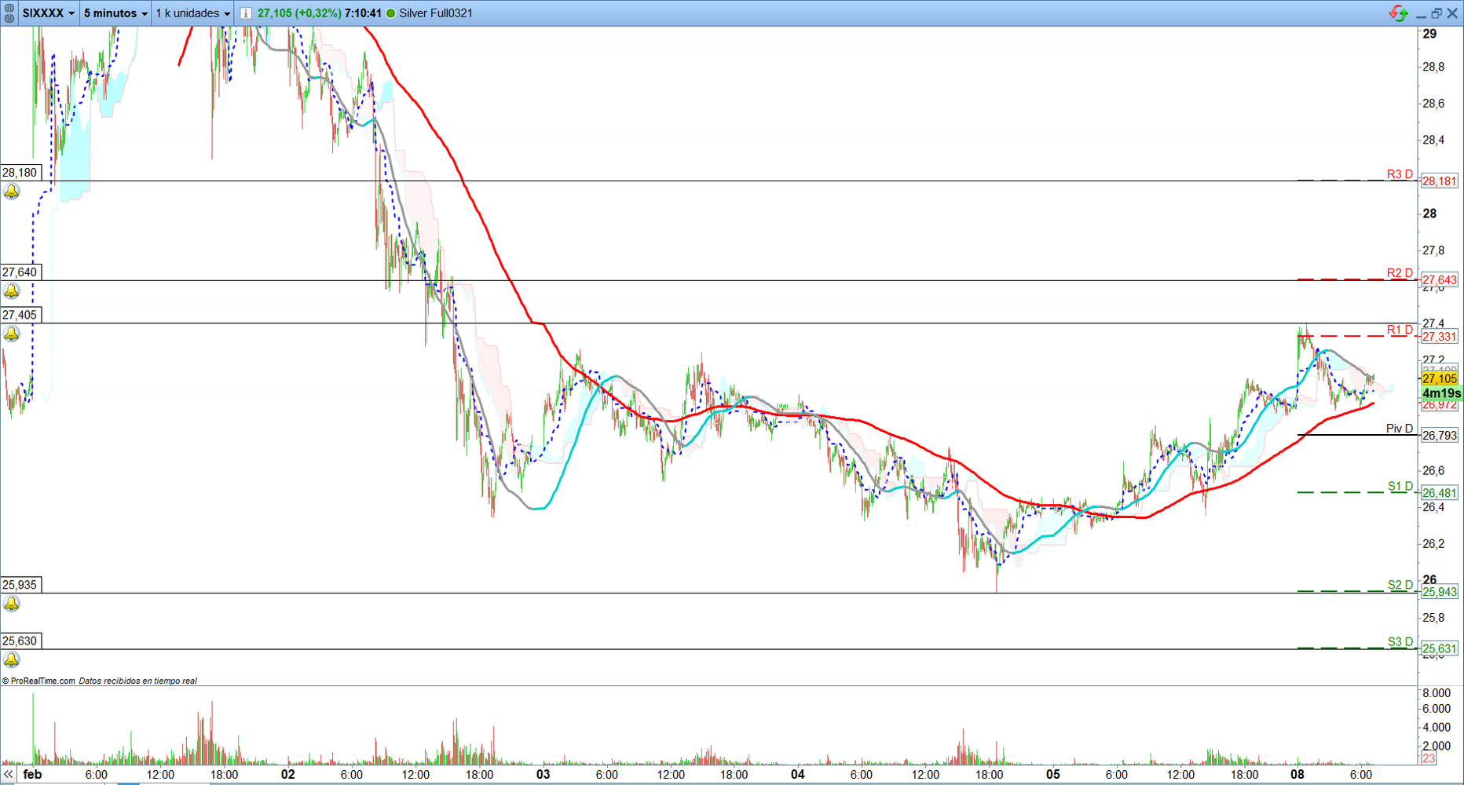
Task: Toggle the alert bell under 27,640
Action: pos(12,291)
